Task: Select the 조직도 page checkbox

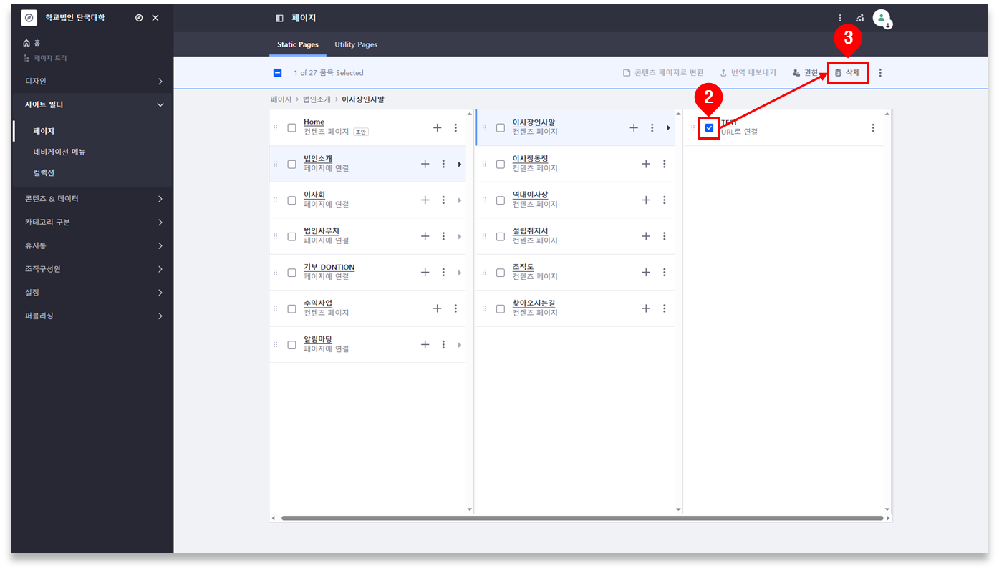Action: click(501, 273)
